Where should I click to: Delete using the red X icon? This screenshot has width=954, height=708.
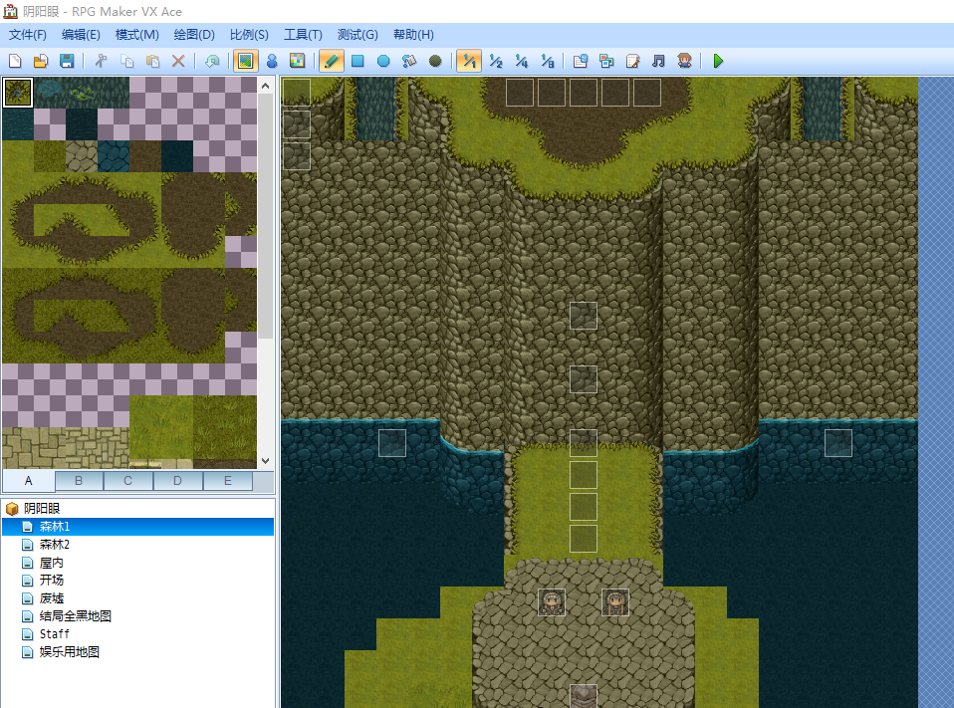point(178,61)
